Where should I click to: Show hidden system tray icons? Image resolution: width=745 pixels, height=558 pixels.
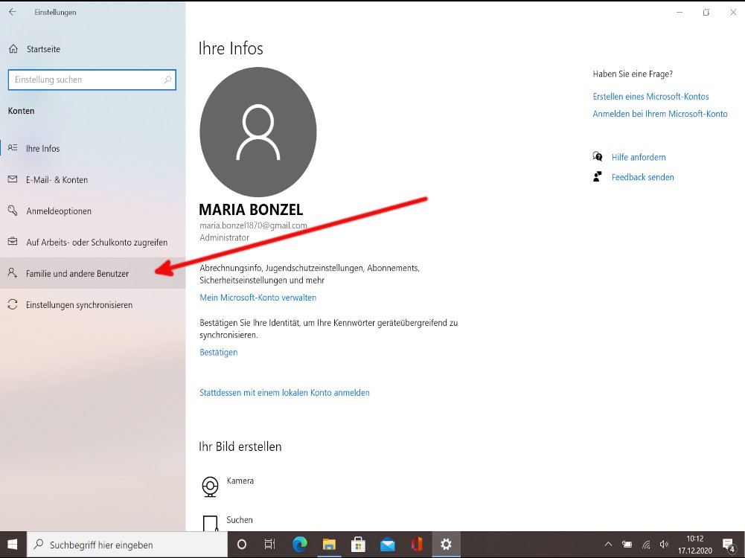pyautogui.click(x=609, y=544)
